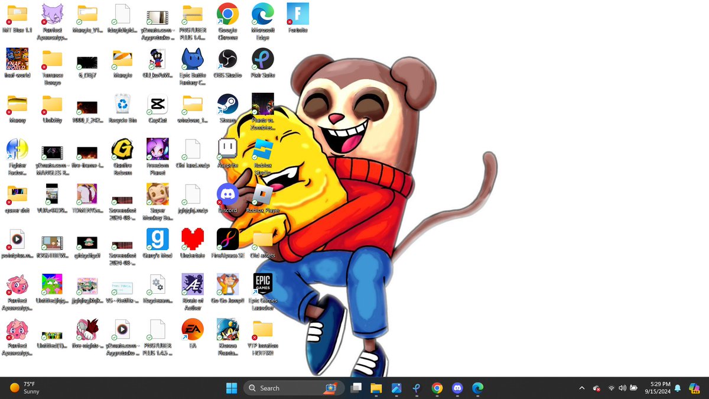The width and height of the screenshot is (709, 399).
Task: Select the Manny folder
Action: click(17, 108)
